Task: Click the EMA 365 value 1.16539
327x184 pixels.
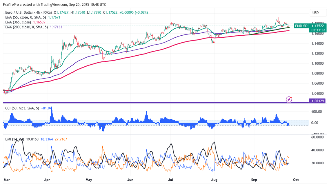Action: pos(39,22)
